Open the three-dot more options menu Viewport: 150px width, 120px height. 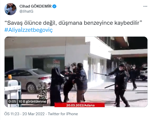pyautogui.click(x=145, y=6)
